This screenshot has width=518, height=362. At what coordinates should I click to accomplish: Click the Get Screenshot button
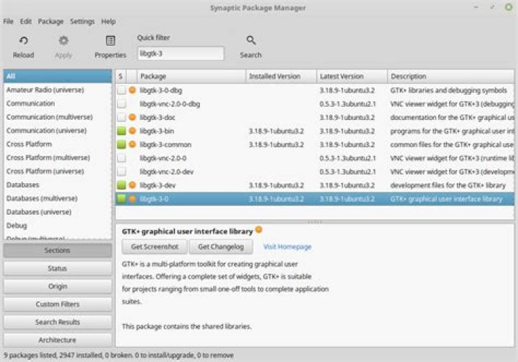point(155,246)
